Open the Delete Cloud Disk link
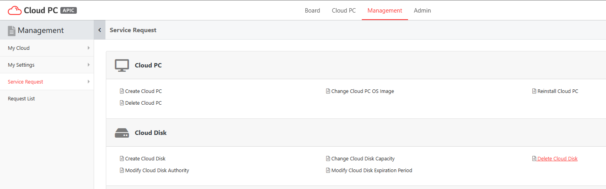 pyautogui.click(x=557, y=158)
